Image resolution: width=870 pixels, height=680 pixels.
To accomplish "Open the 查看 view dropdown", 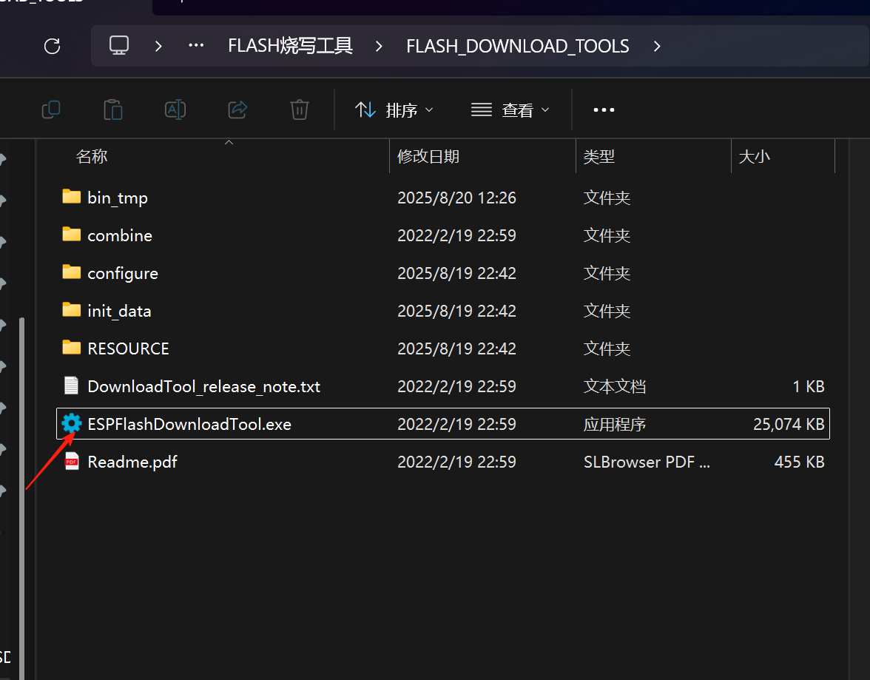I will (510, 110).
